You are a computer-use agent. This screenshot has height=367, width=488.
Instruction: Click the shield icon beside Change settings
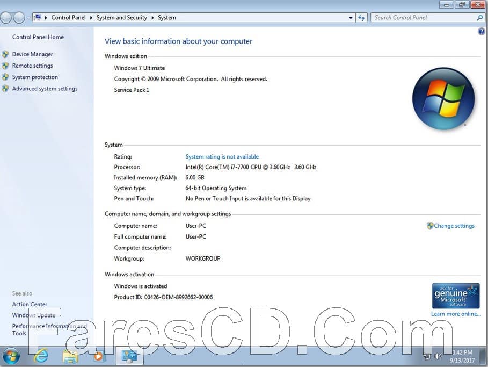coord(430,226)
